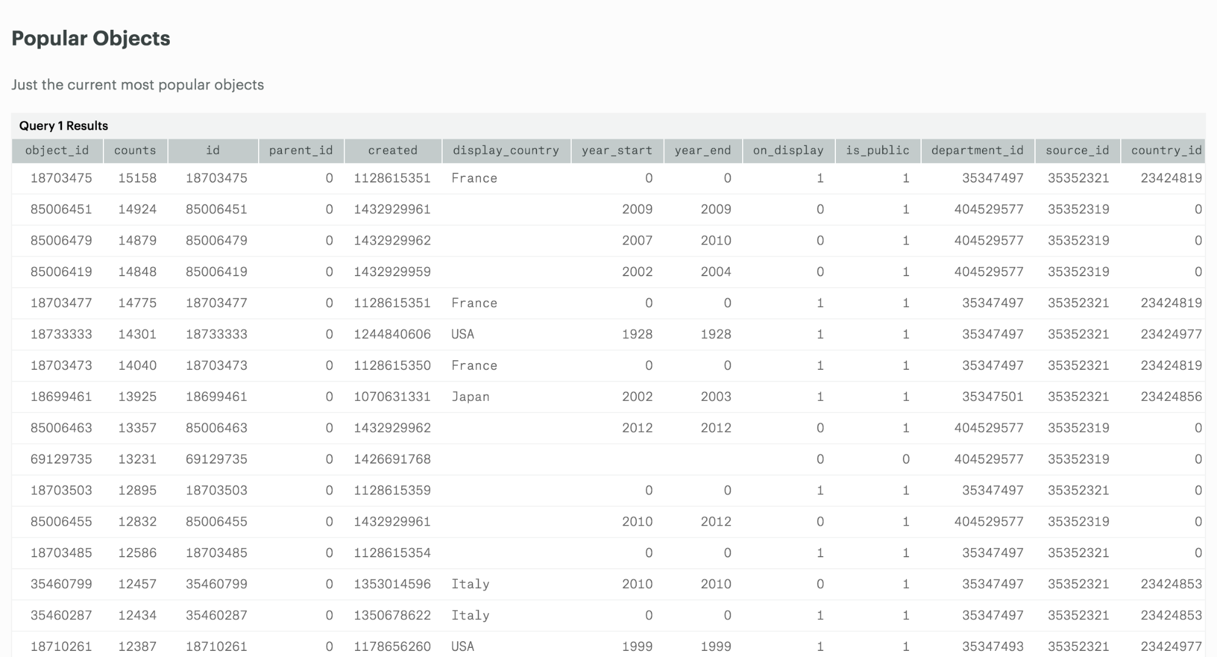
Task: Select counts cell 12434
Action: (138, 615)
